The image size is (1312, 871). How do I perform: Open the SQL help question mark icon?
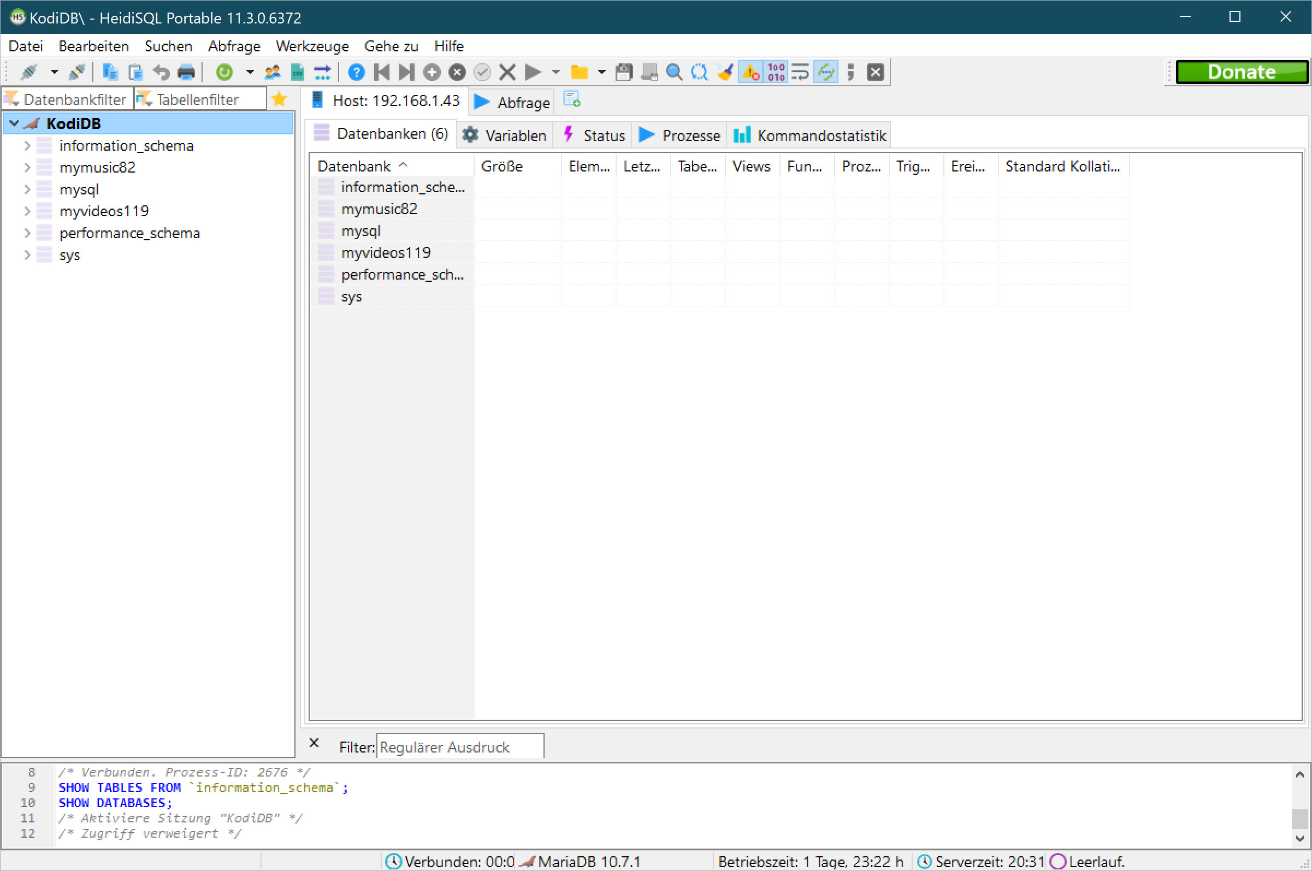pyautogui.click(x=356, y=72)
